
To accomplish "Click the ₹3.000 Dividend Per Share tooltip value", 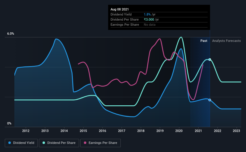I will click(149, 19).
